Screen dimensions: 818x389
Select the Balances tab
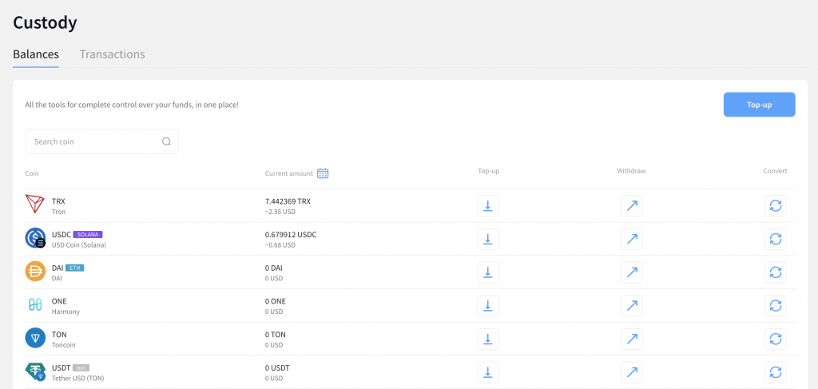click(36, 54)
